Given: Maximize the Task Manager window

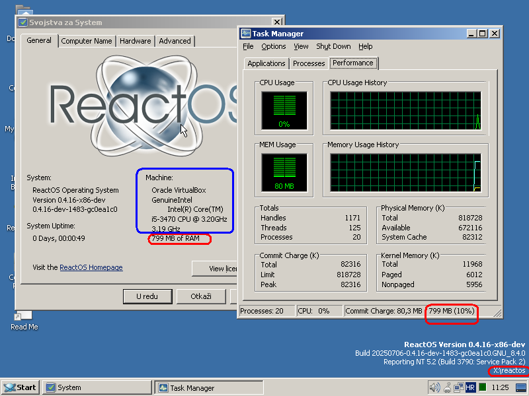Looking at the screenshot, I should [483, 34].
